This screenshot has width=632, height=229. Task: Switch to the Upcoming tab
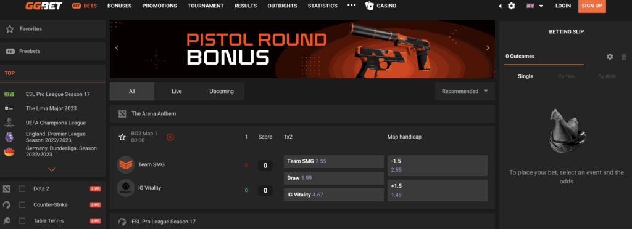[x=222, y=91]
